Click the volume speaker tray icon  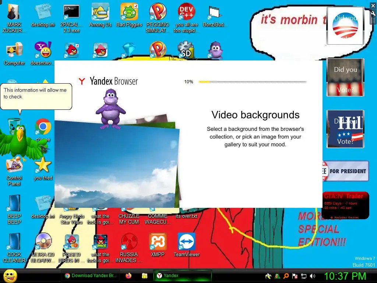[313, 276]
